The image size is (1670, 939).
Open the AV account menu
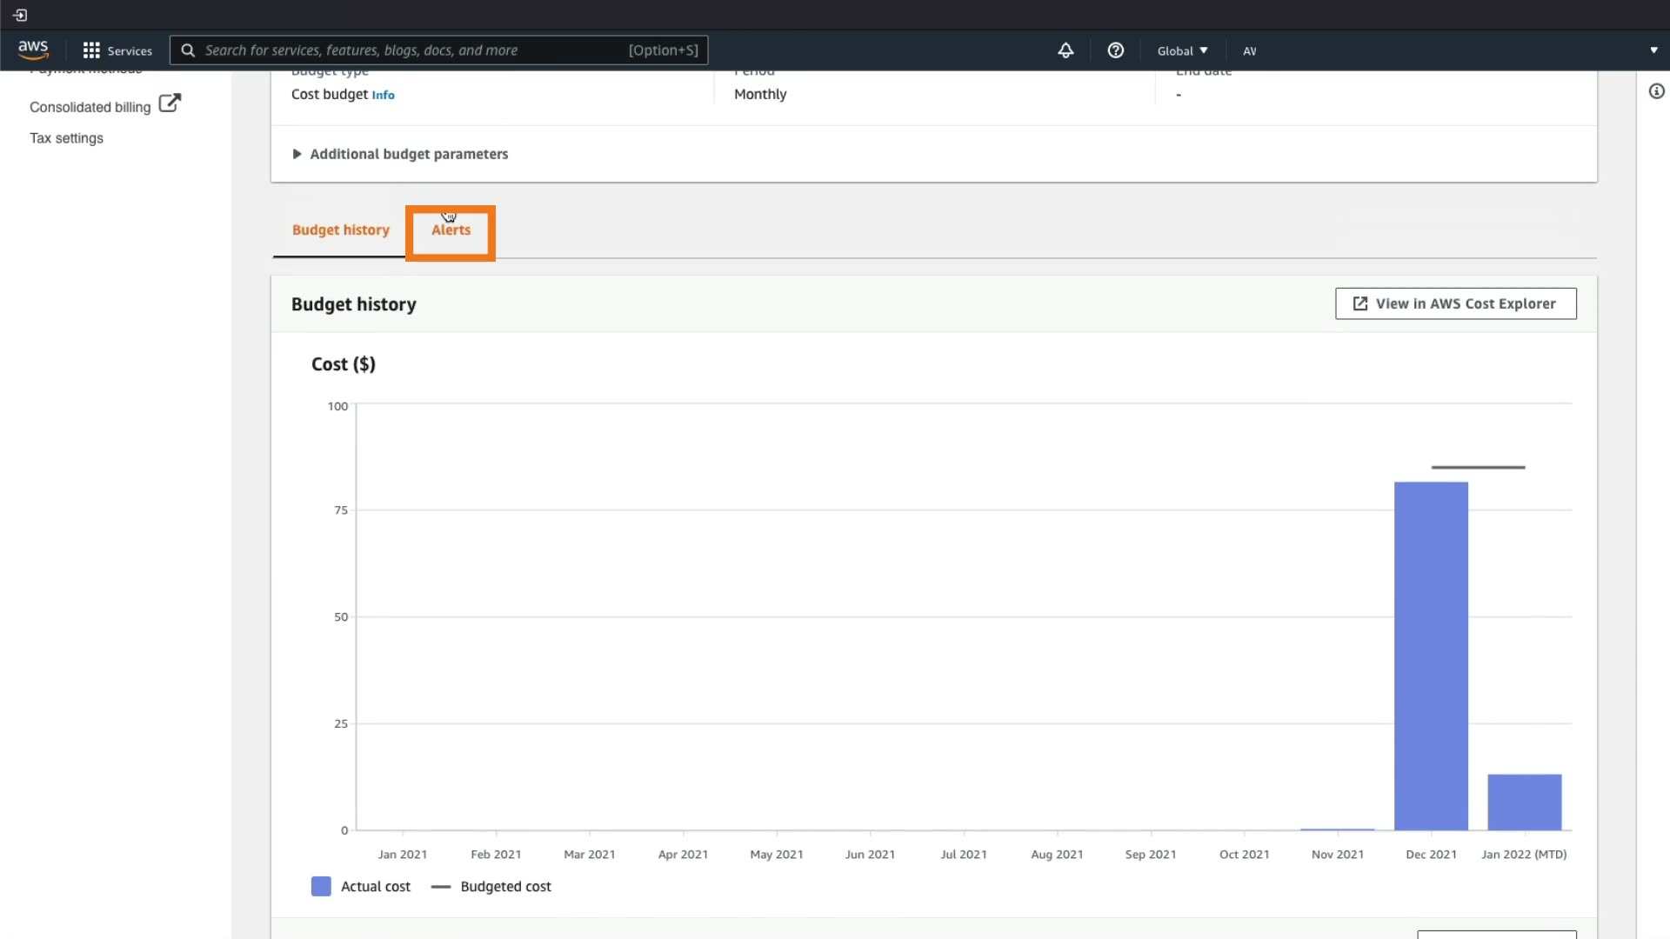(1250, 51)
